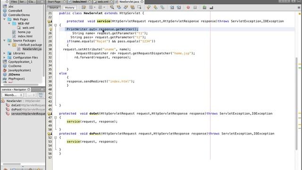This screenshot has width=302, height=170.
Task: Collapse code fold at line 52
Action: 56,137
